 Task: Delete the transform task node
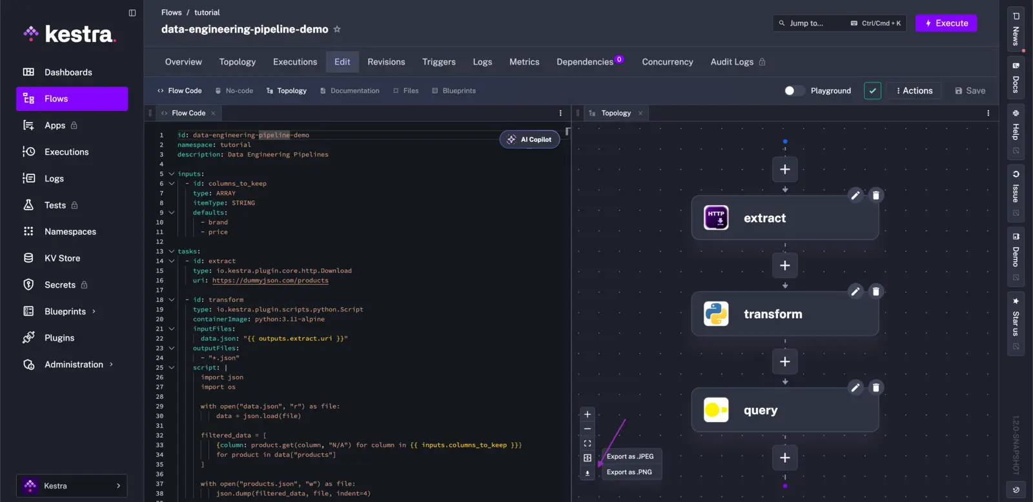[x=876, y=291]
